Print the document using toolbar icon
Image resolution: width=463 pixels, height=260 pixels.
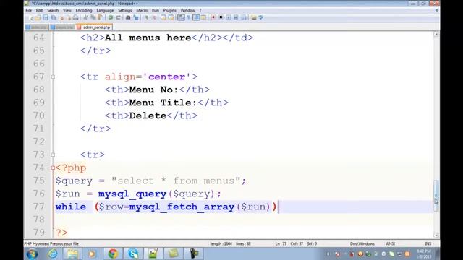click(76, 17)
